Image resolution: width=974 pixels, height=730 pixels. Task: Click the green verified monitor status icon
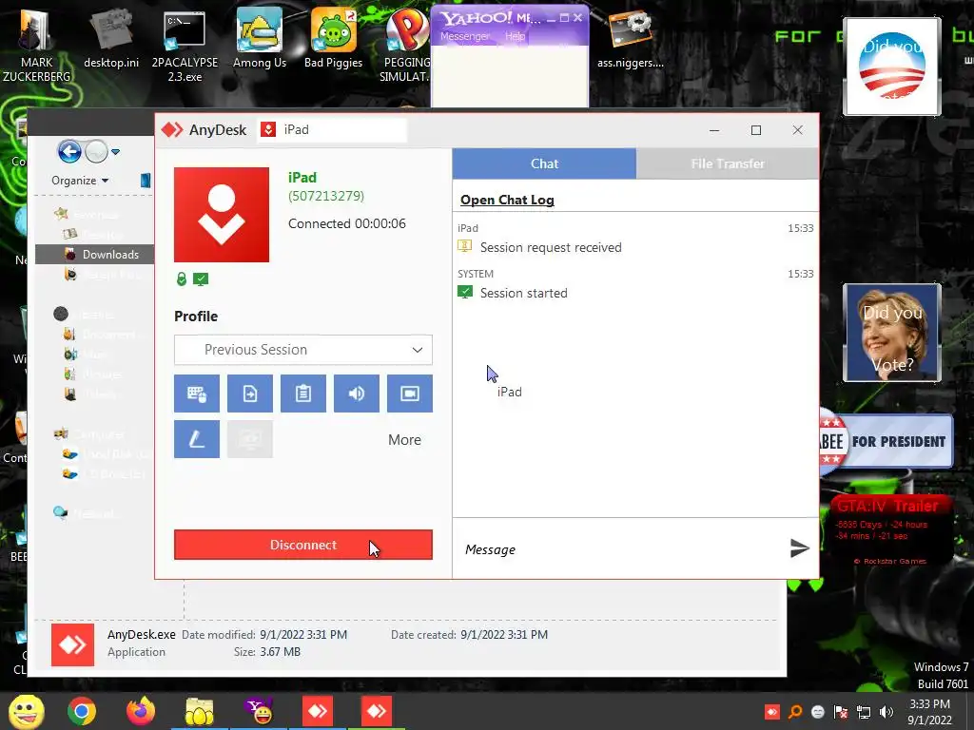click(x=201, y=279)
